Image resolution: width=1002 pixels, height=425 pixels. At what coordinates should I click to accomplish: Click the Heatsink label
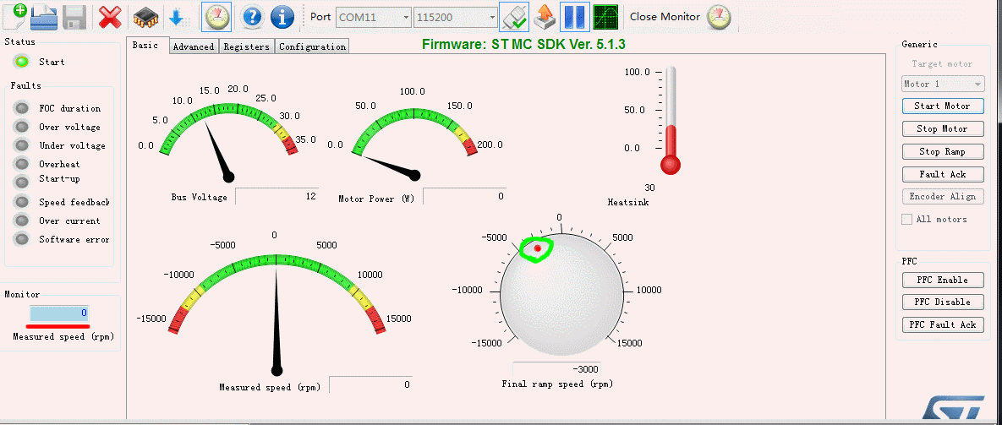point(628,202)
